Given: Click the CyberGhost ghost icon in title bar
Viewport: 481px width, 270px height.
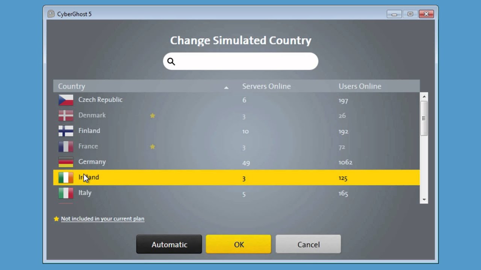Looking at the screenshot, I should coord(51,14).
